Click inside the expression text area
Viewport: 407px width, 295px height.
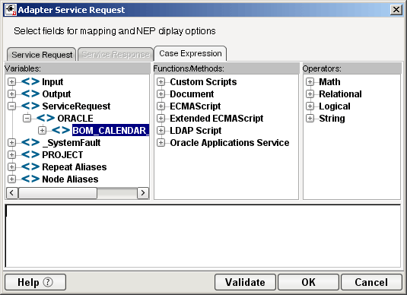point(202,236)
